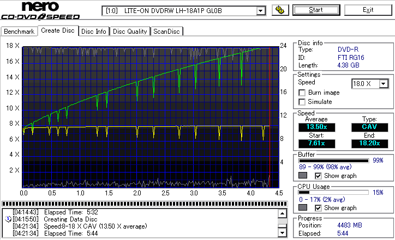
Task: Click the CPU Usage graph color swatch
Action: pyautogui.click(x=303, y=207)
